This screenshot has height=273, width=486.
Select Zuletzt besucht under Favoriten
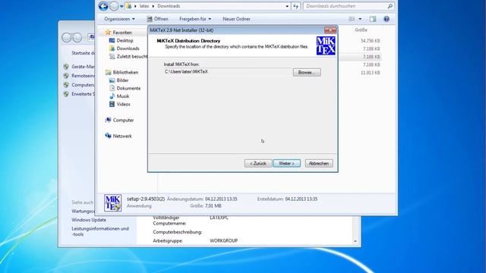132,56
